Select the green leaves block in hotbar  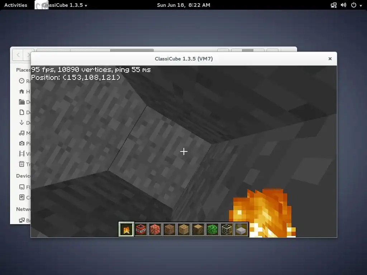coord(212,230)
